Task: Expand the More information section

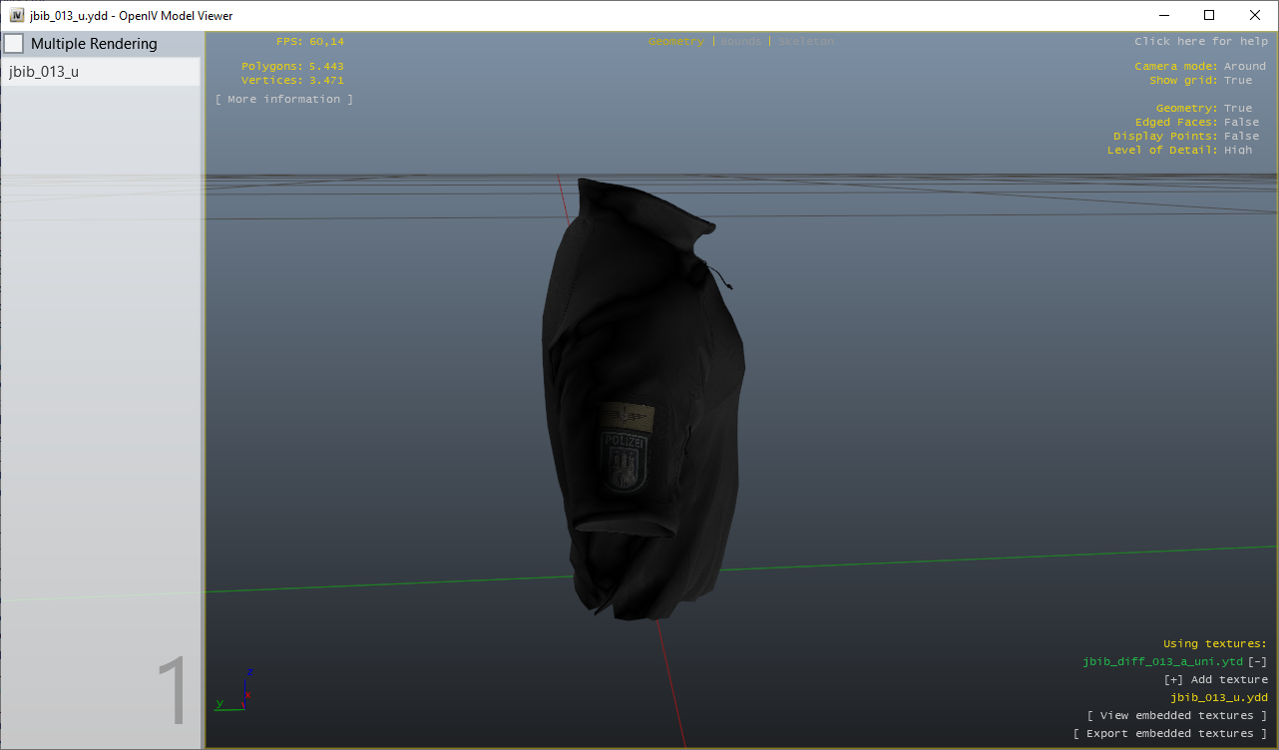Action: (x=284, y=100)
